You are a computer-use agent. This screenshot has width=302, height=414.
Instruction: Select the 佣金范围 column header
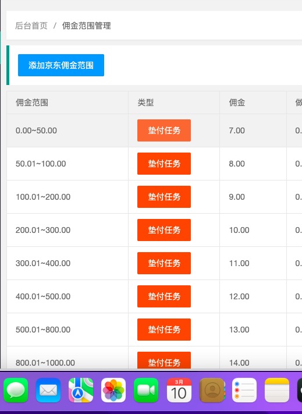tap(32, 102)
